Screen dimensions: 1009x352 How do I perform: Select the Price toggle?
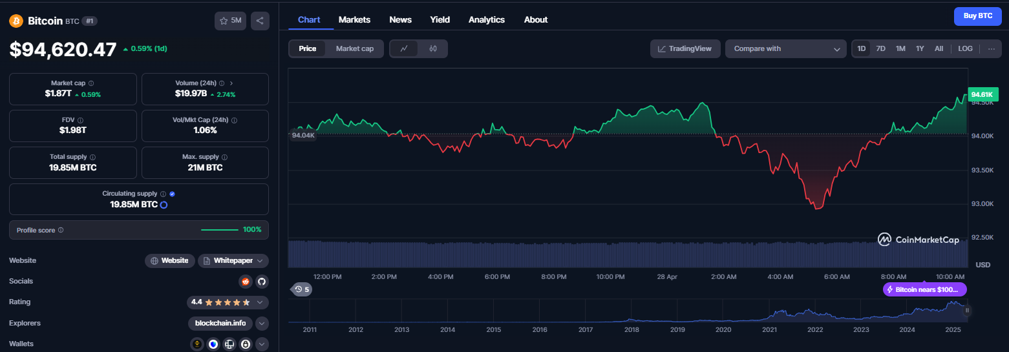pos(308,48)
